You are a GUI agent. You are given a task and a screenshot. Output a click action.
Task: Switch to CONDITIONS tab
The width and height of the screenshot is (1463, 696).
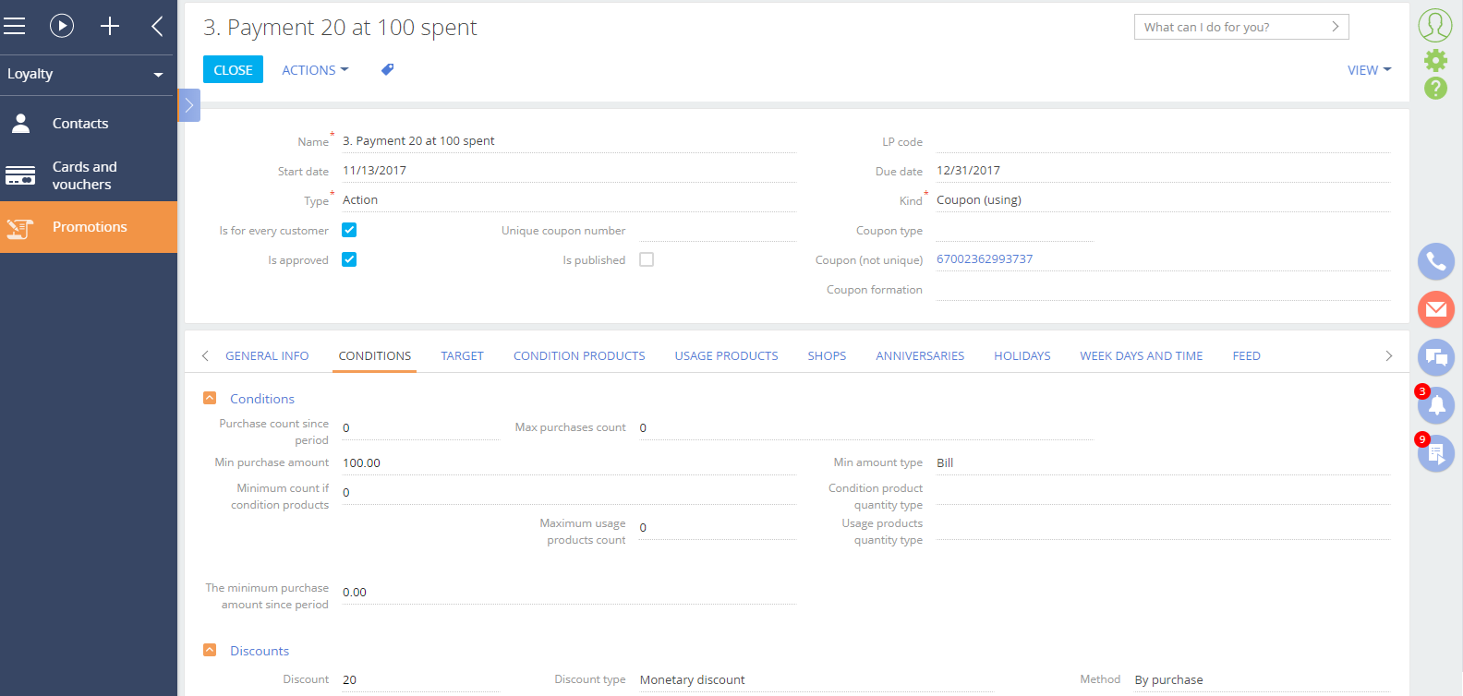click(375, 356)
